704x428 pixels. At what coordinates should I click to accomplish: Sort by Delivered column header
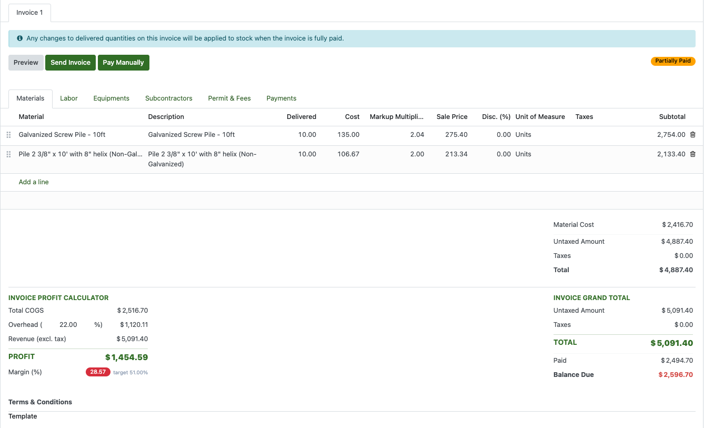tap(301, 117)
